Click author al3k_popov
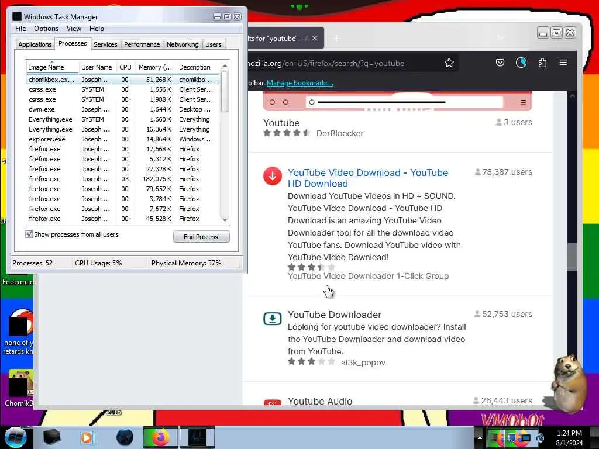599x449 pixels. click(363, 362)
